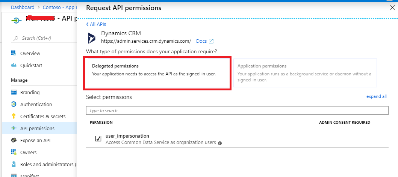Click the Branding icon in sidebar

pos(14,92)
